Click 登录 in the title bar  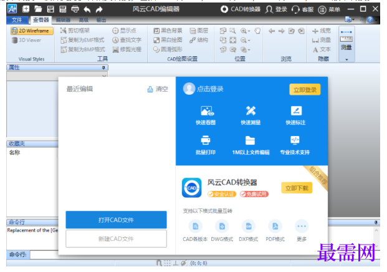(276, 9)
